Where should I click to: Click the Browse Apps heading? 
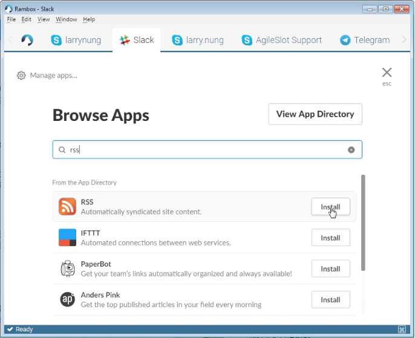click(x=101, y=115)
